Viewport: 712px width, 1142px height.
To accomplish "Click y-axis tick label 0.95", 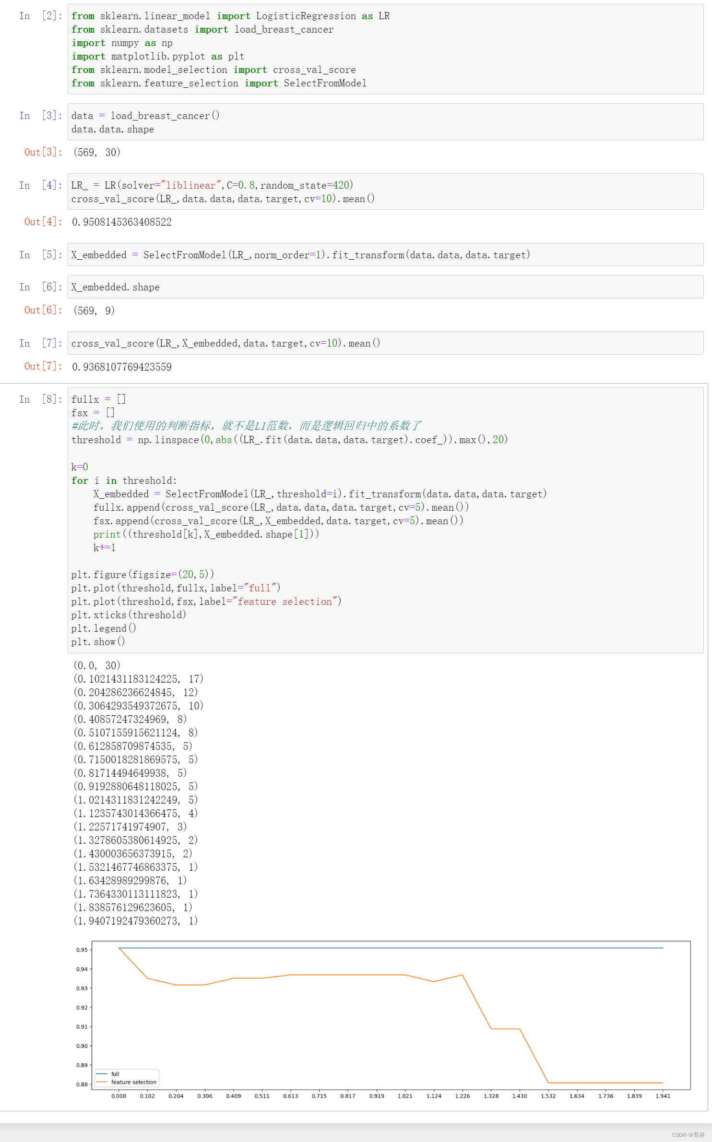I will click(x=82, y=950).
